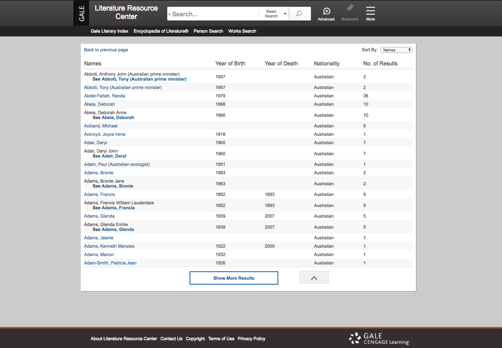
Task: Open Encyclopedia of Literature menu item
Action: pyautogui.click(x=161, y=31)
